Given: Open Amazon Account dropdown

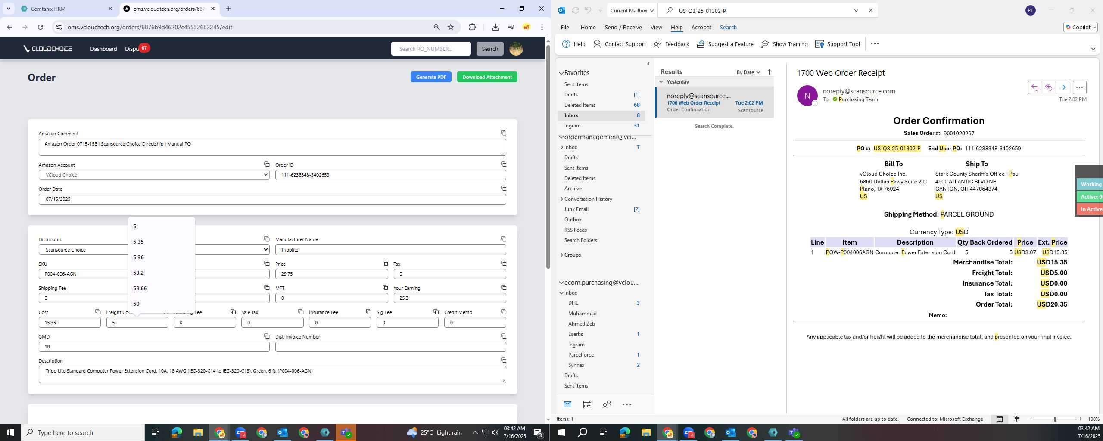Looking at the screenshot, I should (x=154, y=175).
